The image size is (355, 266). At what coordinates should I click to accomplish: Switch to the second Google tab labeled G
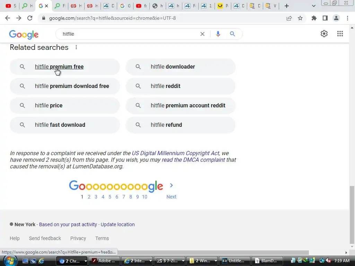click(125, 6)
